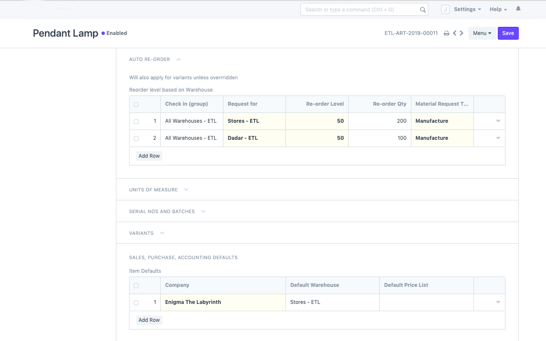Open row options arrow for Enigma The Labyrinth row
Viewport: 546px width, 341px height.
tap(498, 302)
